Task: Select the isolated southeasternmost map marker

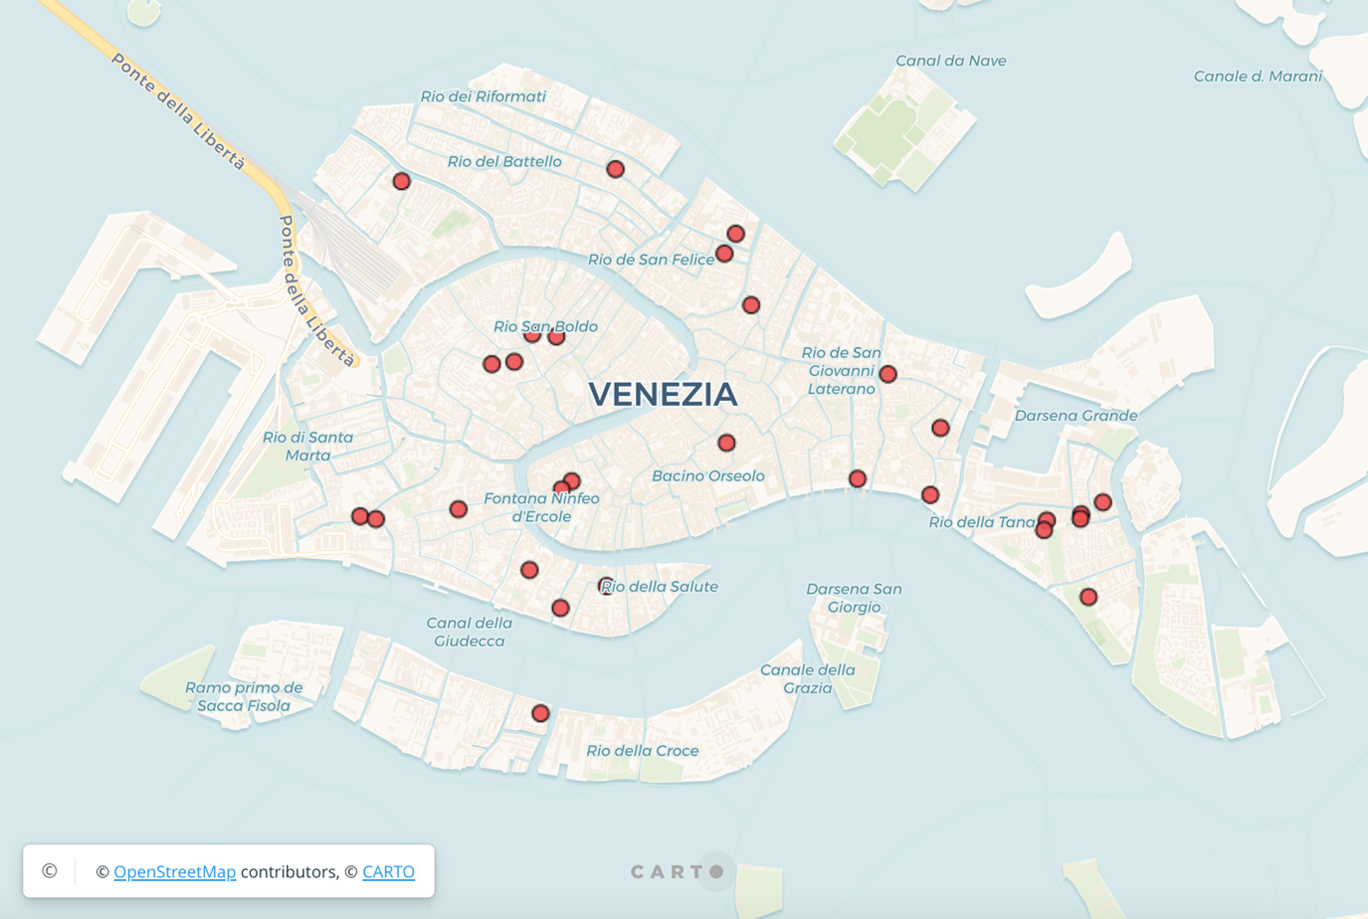Action: click(x=1088, y=597)
